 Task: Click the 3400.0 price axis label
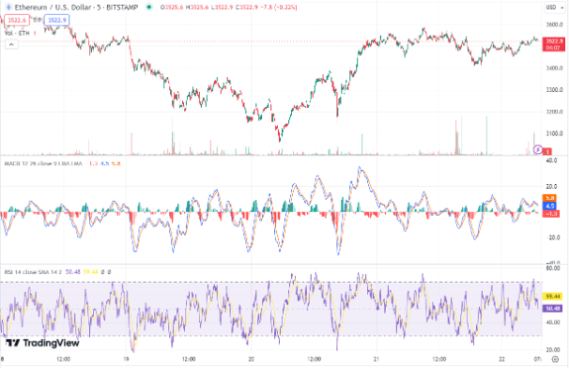point(554,69)
